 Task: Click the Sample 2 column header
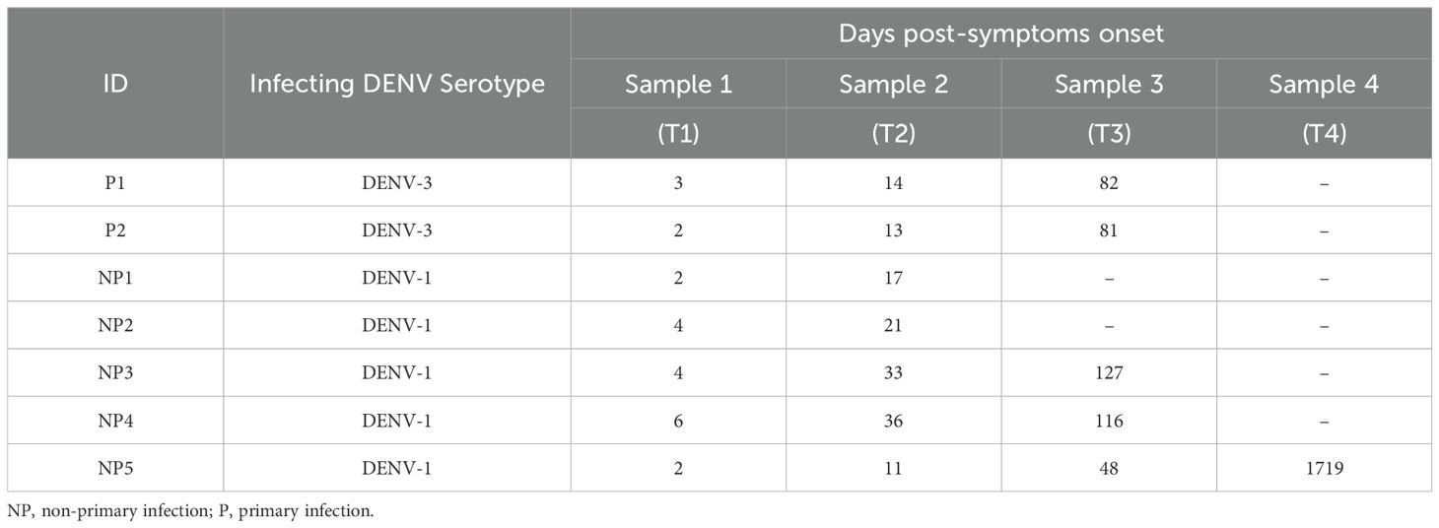point(893,85)
